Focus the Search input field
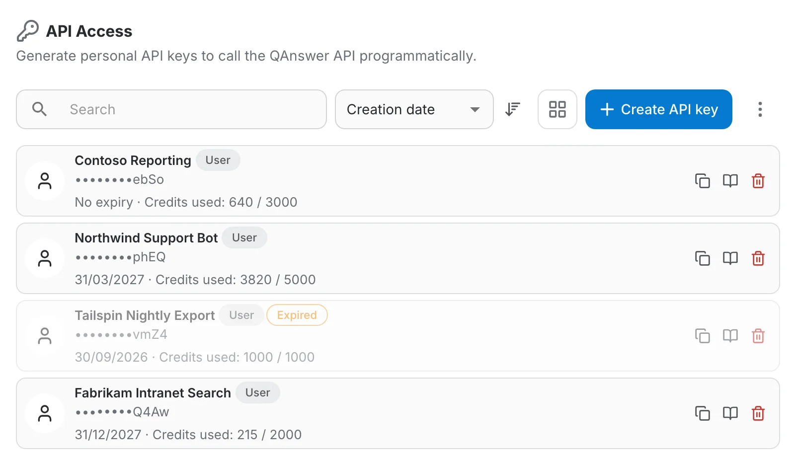The image size is (796, 465). pyautogui.click(x=171, y=109)
